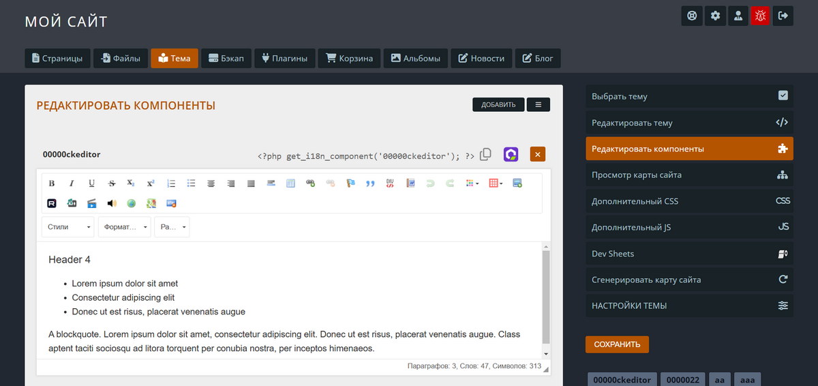
Task: Apply subscript formatting
Action: tap(131, 183)
